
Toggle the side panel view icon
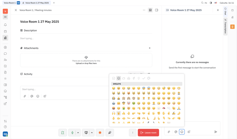point(157,10)
